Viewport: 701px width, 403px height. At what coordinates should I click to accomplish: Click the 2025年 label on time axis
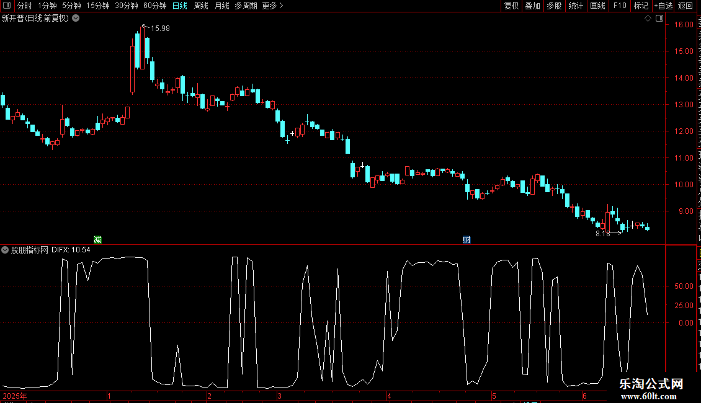(15, 396)
